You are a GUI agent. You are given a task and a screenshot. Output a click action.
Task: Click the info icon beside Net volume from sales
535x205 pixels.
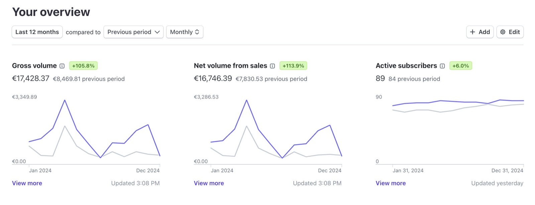(273, 66)
